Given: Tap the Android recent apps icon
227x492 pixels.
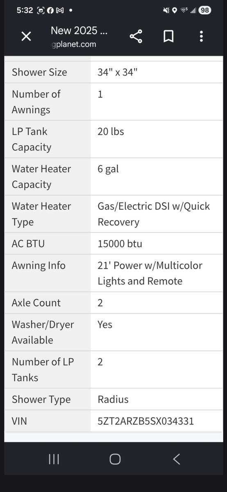Looking at the screenshot, I should coord(54,459).
